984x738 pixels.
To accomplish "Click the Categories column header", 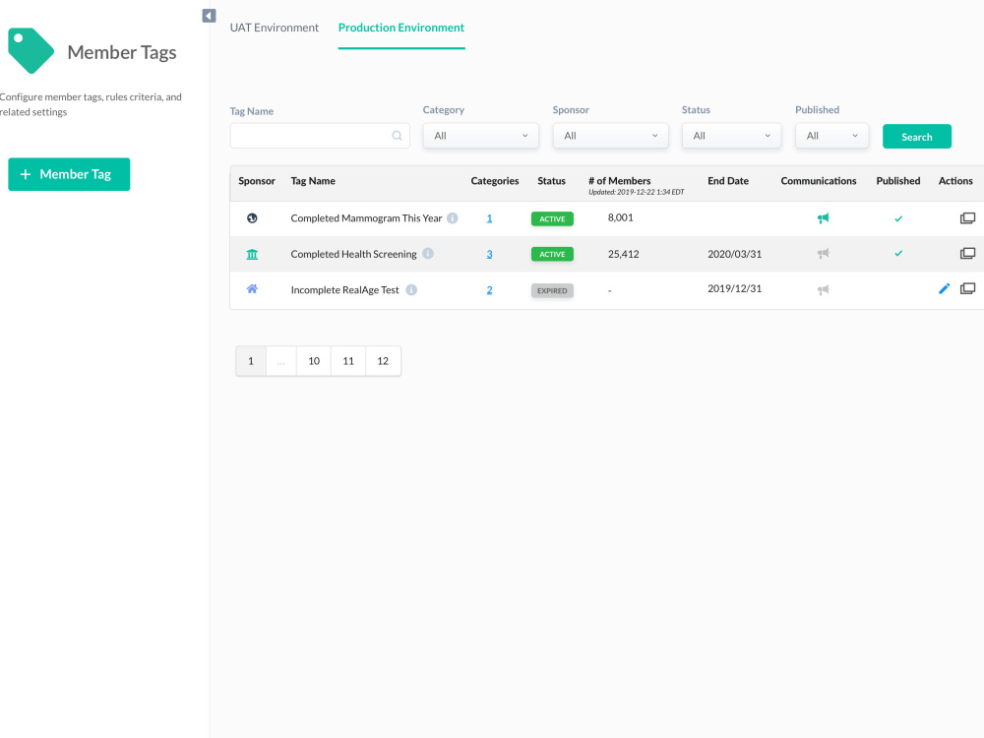I will (x=495, y=181).
